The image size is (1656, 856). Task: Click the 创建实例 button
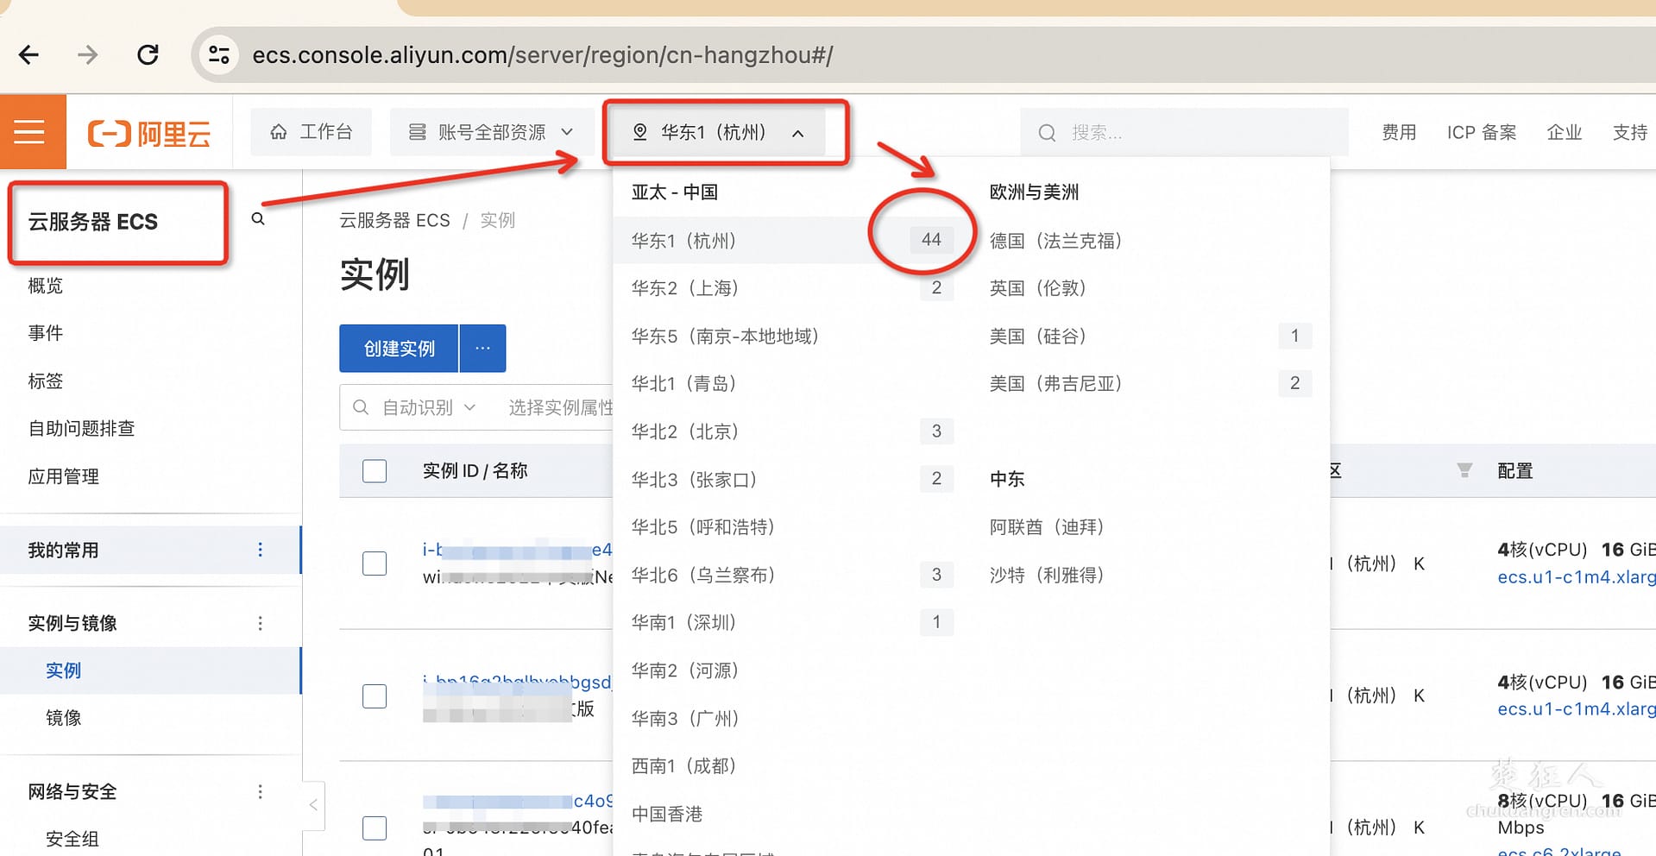click(x=399, y=349)
